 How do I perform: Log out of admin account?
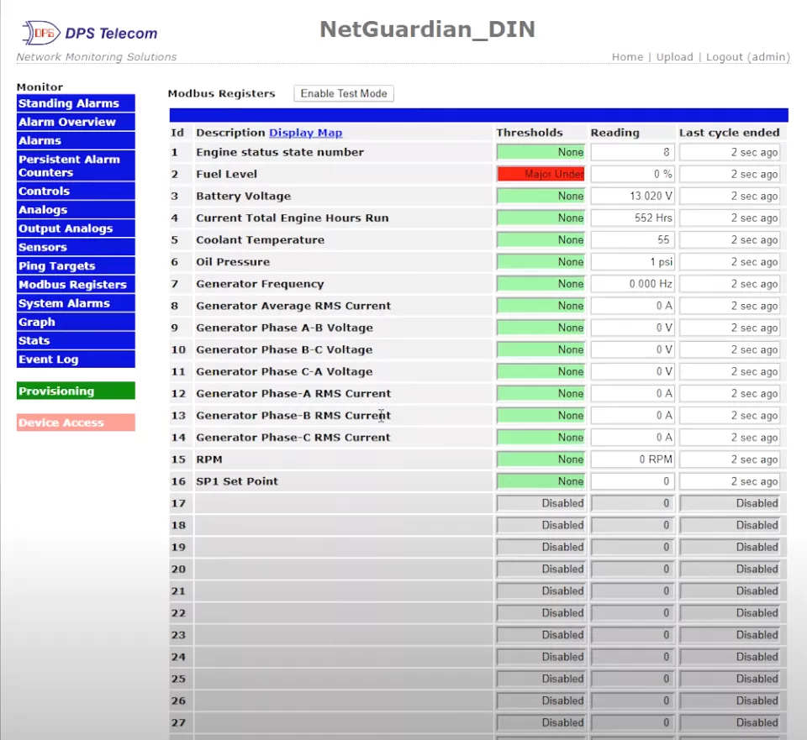coord(747,57)
